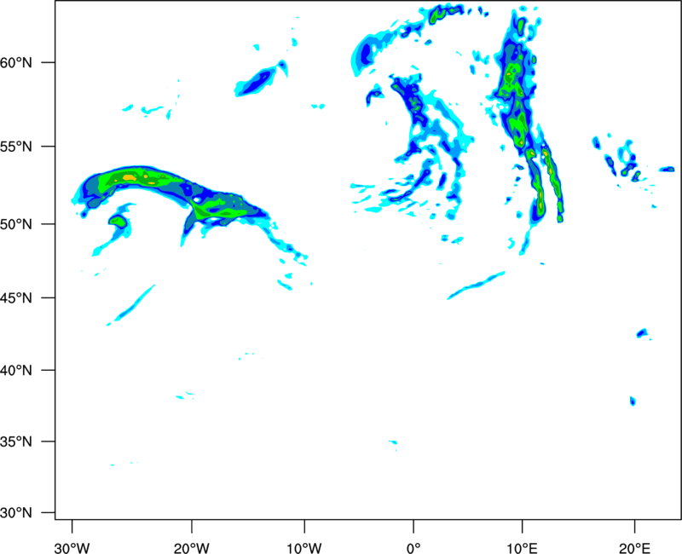Viewport: 682px width, 554px height.
Task: Click the 30°N latitude label
Action: pos(16,513)
